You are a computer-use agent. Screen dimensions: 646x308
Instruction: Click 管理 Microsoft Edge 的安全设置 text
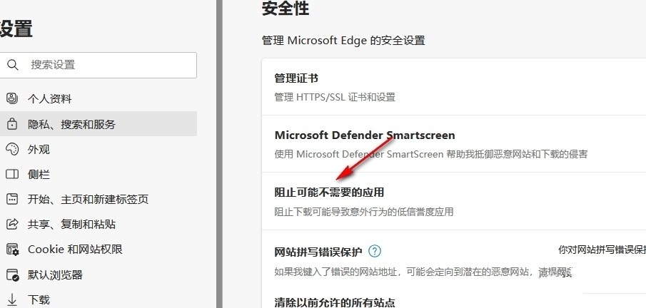click(343, 41)
